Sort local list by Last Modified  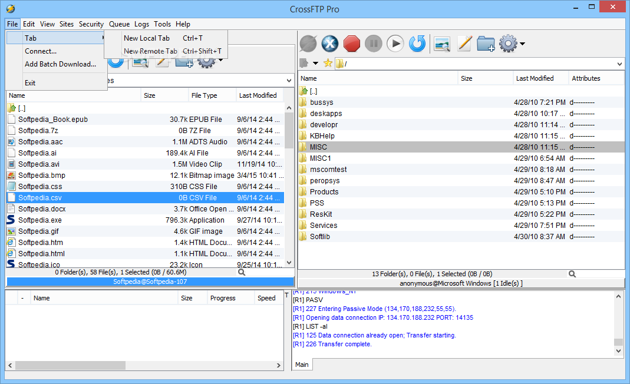[x=259, y=95]
